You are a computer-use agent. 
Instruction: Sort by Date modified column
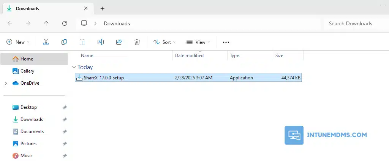[x=189, y=56]
